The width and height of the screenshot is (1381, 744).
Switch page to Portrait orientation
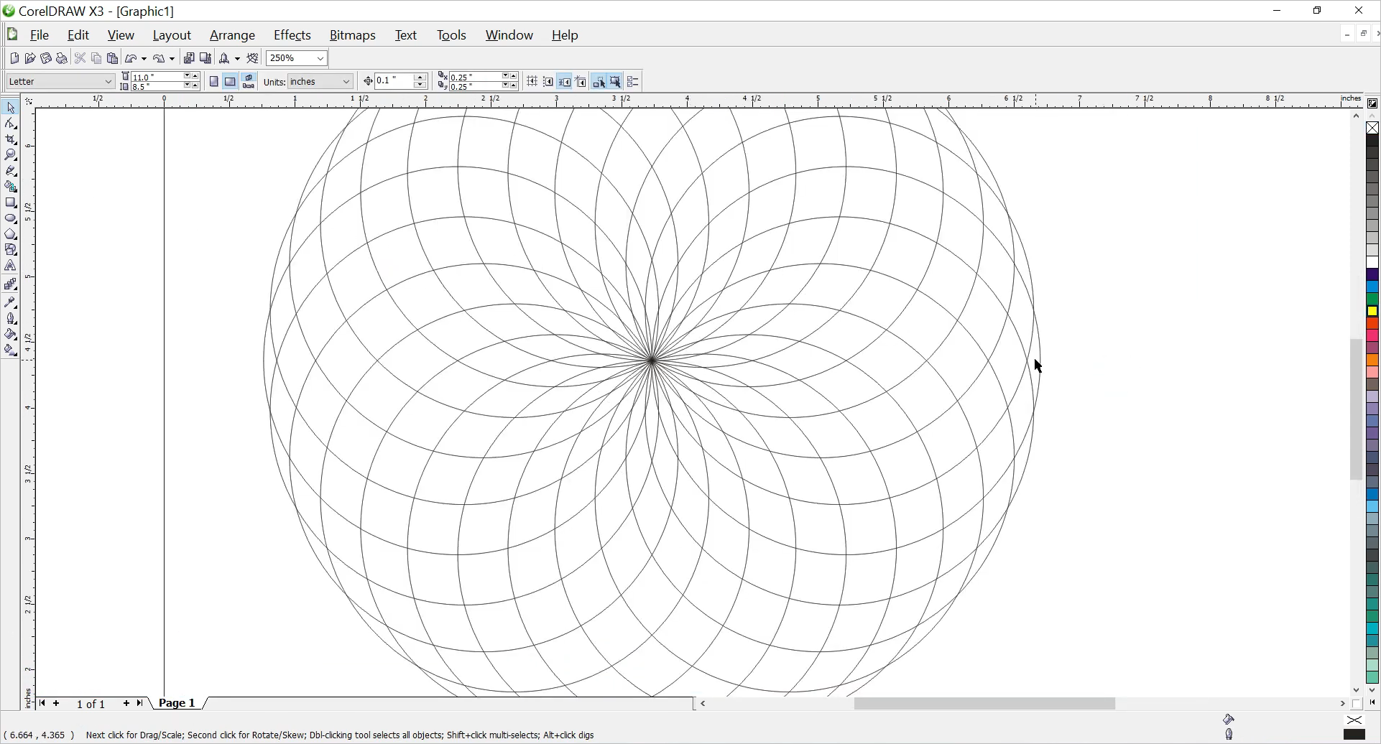(x=214, y=82)
